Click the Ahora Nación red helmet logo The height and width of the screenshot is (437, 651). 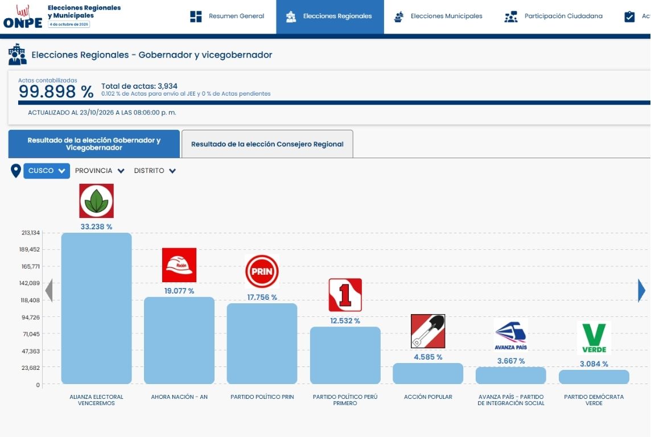179,265
